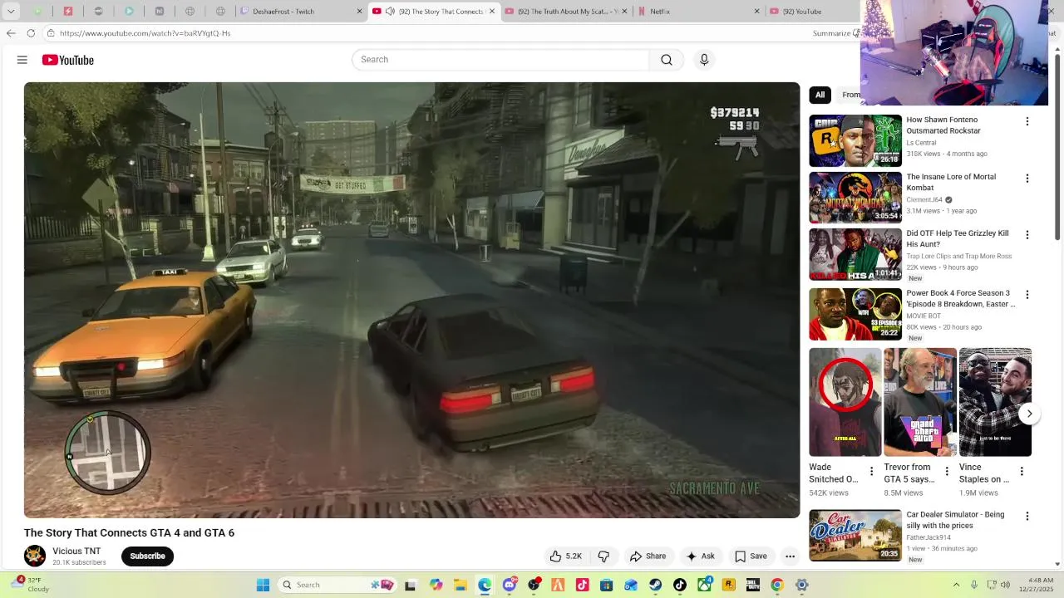Image resolution: width=1064 pixels, height=598 pixels.
Task: Open options for Wade Snitched short
Action: [871, 472]
